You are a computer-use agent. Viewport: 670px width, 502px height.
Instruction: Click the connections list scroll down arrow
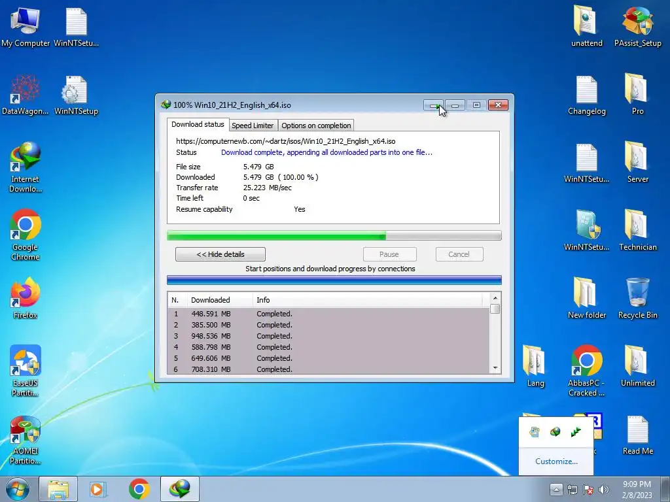coord(495,368)
